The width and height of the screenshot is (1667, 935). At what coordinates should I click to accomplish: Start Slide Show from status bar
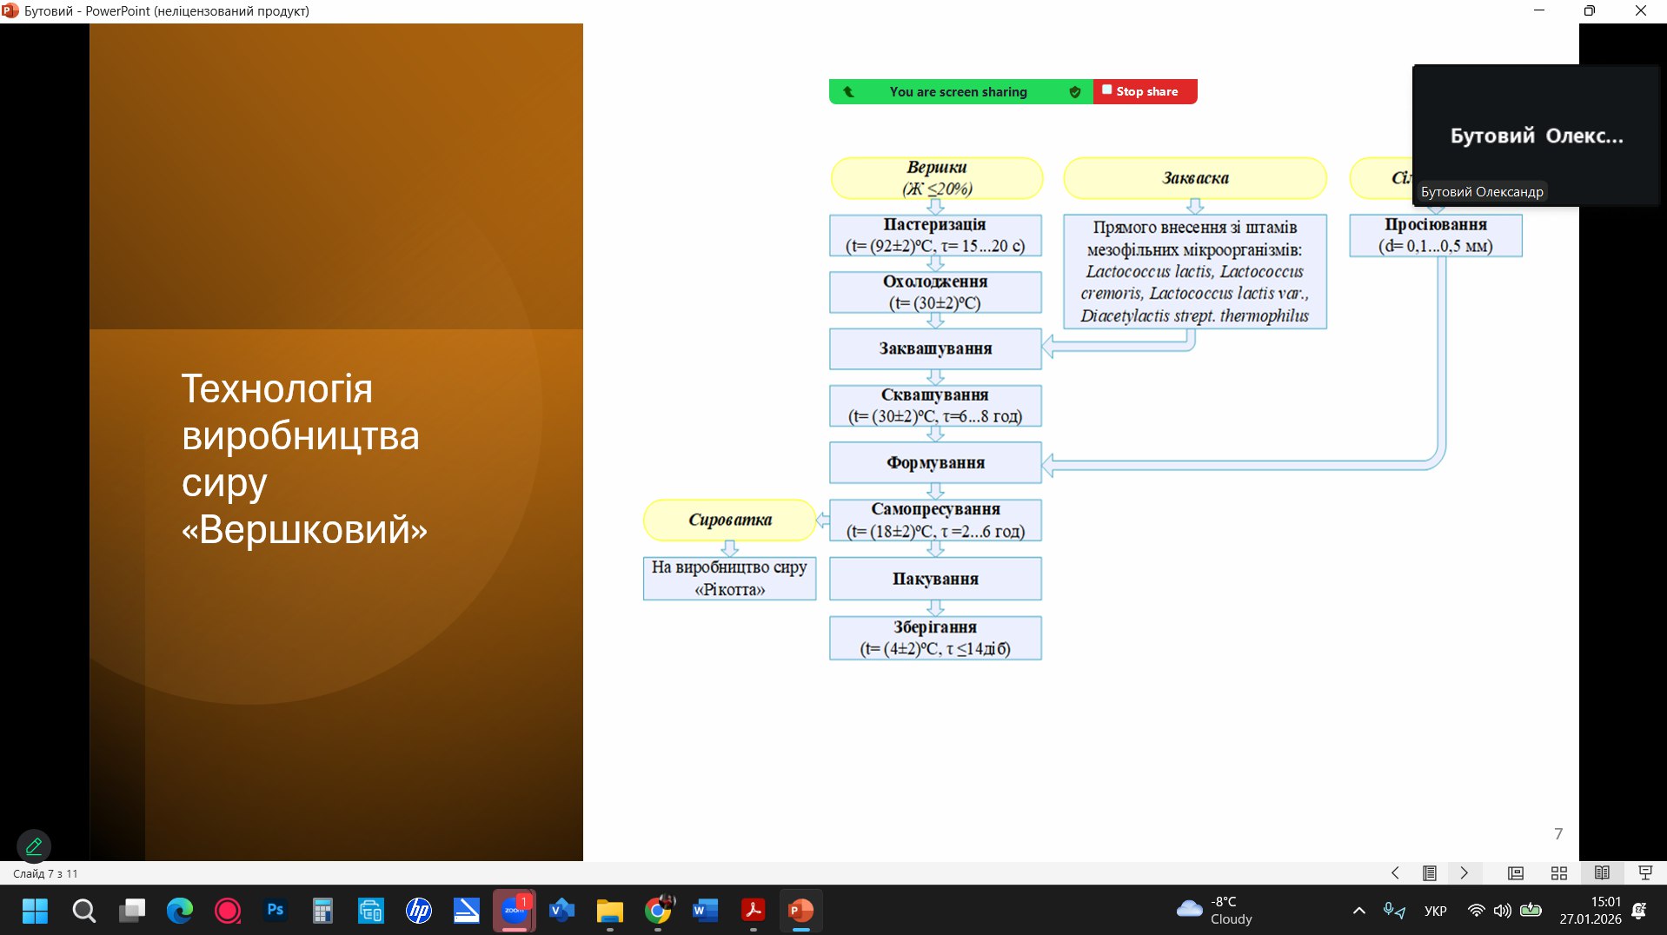[1644, 873]
